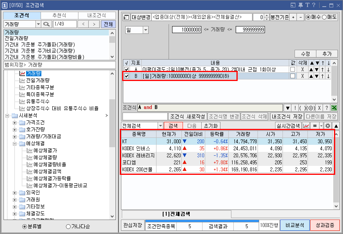The width and height of the screenshot is (343, 234).
Task: Switch to the 조건식 tab
Action: tap(22, 16)
